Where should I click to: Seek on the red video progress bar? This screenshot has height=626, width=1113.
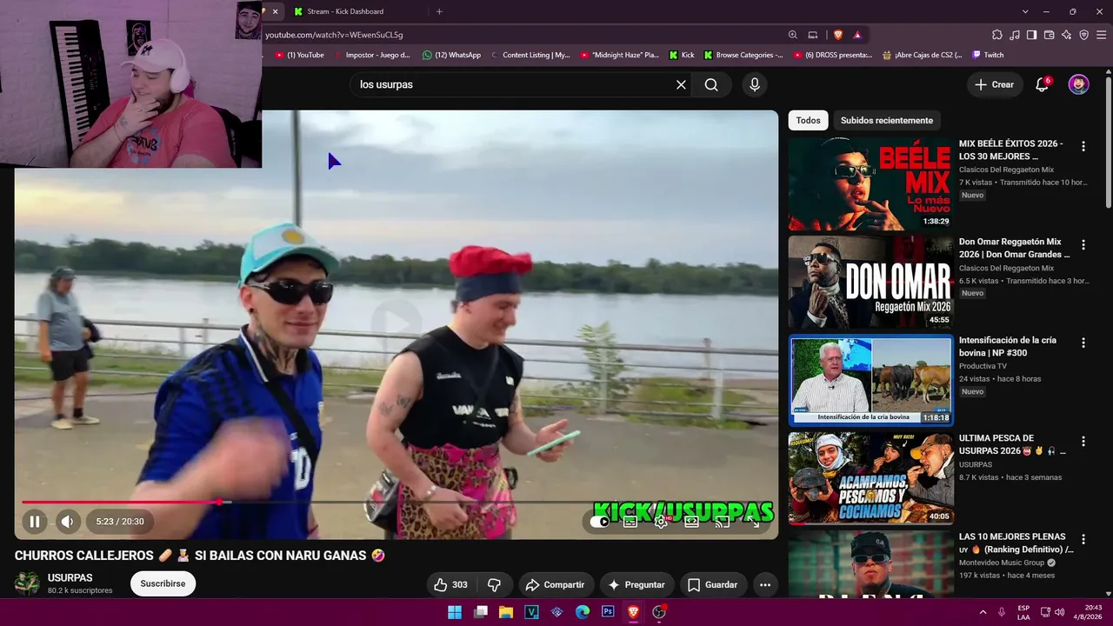tap(397, 502)
